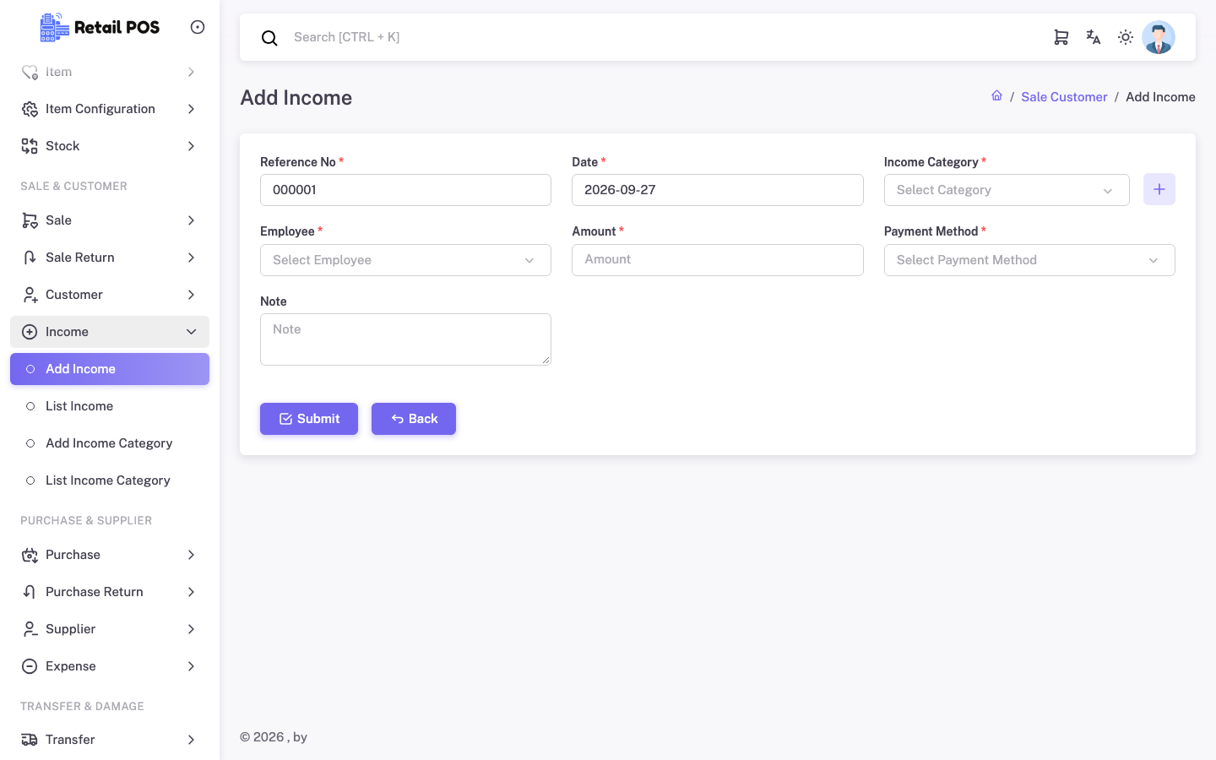
Task: Click the Date input field
Action: pos(718,190)
